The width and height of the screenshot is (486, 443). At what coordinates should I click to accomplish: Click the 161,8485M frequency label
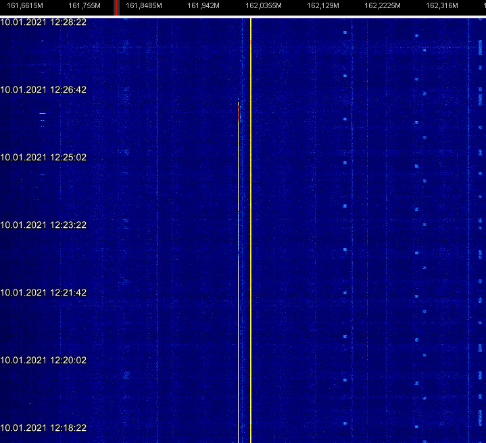[144, 5]
